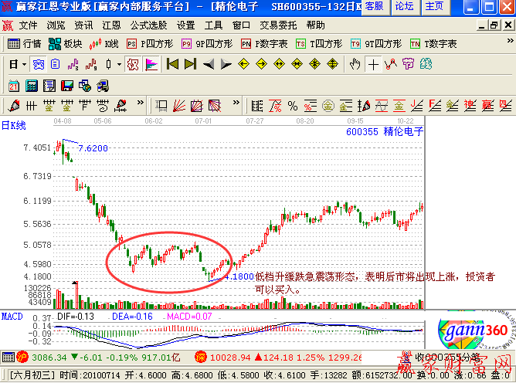Open the 9T四方形 tool
This screenshot has width=516, height=383.
tap(376, 44)
